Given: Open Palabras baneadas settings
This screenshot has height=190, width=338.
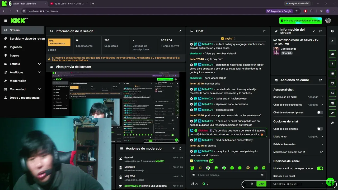Looking at the screenshot, I should tap(298, 144).
